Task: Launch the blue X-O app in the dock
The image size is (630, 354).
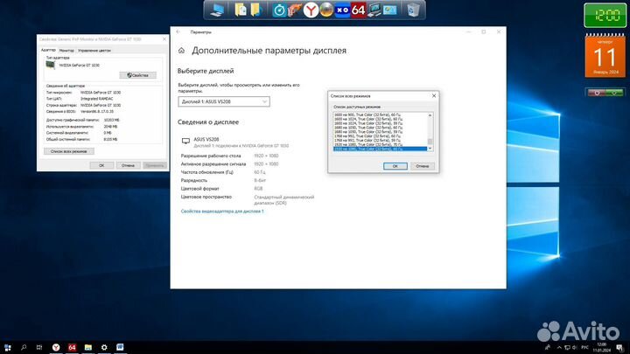Action: [342, 10]
